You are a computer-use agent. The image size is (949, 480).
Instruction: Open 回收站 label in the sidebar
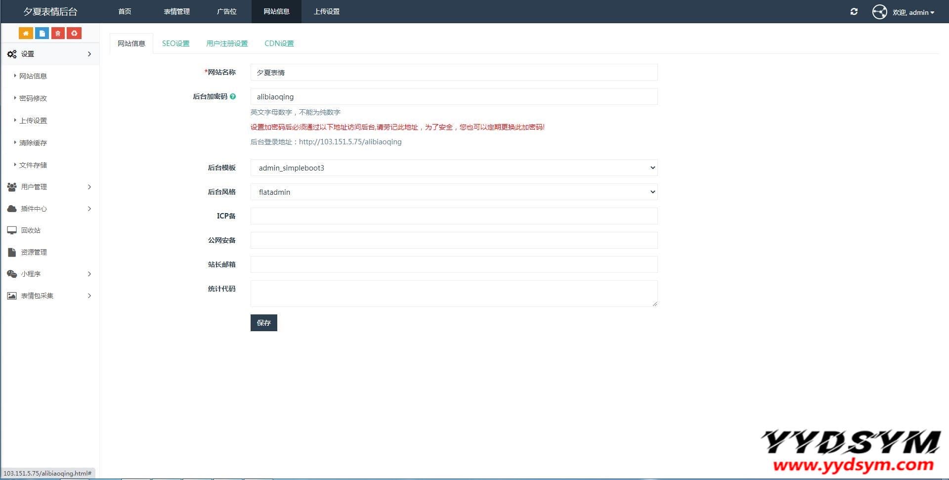point(31,230)
